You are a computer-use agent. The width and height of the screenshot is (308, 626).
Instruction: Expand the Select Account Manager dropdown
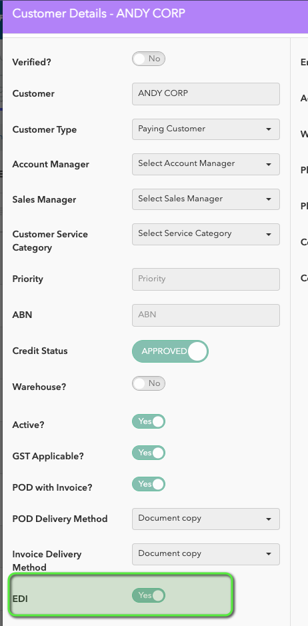coord(206,164)
